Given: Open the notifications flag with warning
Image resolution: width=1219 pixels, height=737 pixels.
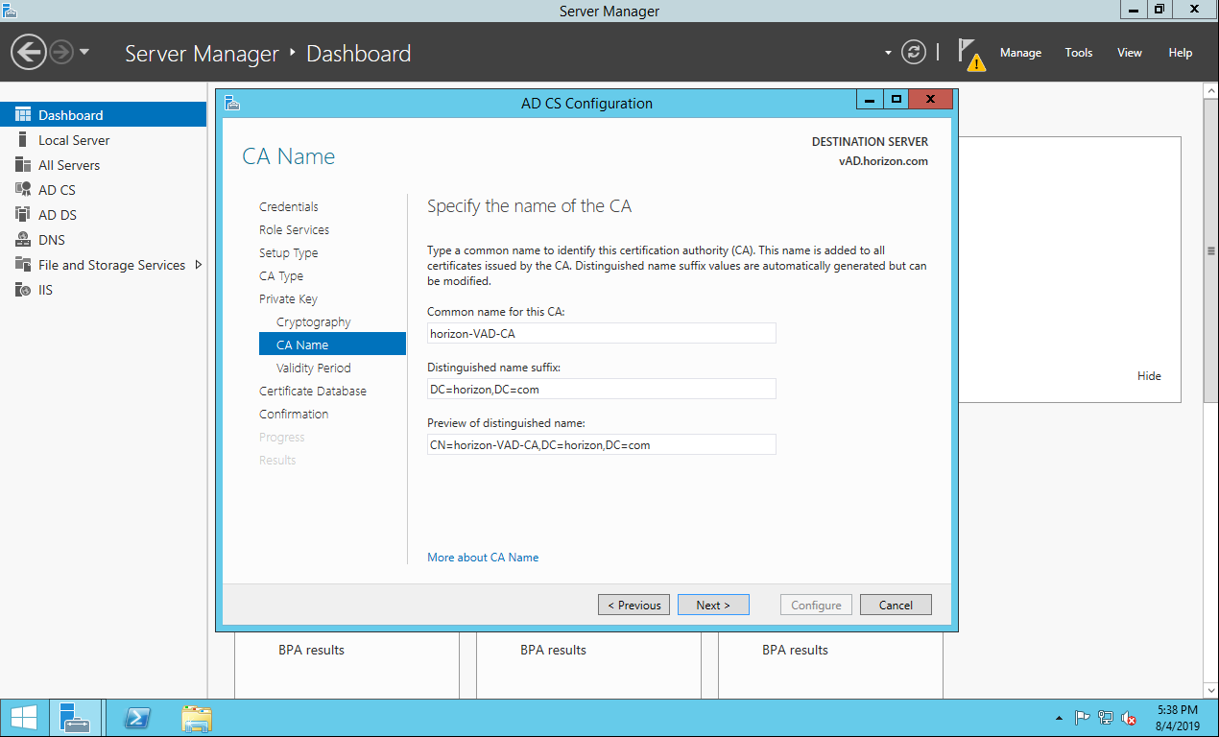Looking at the screenshot, I should (970, 54).
